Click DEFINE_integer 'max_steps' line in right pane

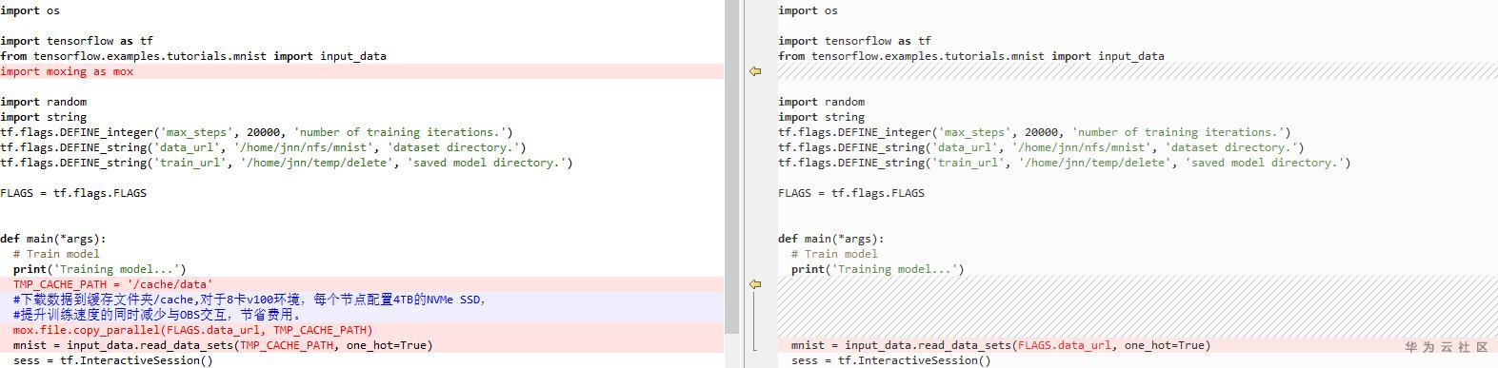[x=1034, y=132]
